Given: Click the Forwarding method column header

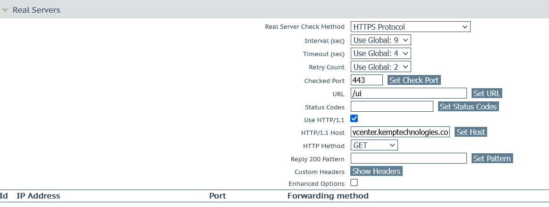Looking at the screenshot, I should click(x=328, y=196).
